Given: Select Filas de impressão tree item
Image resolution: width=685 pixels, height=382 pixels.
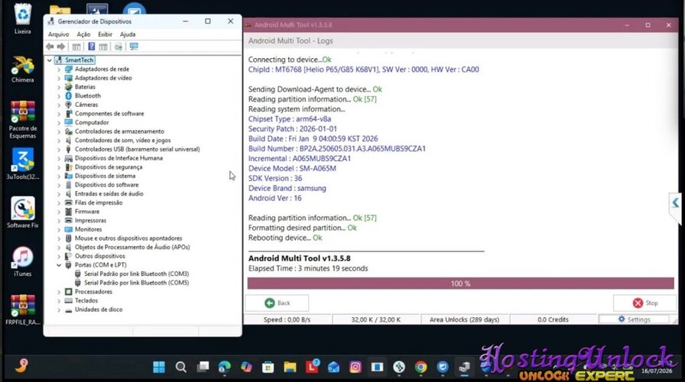Looking at the screenshot, I should point(99,202).
